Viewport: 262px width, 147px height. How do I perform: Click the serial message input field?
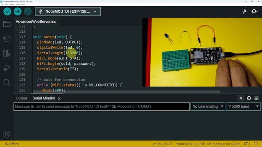point(102,107)
